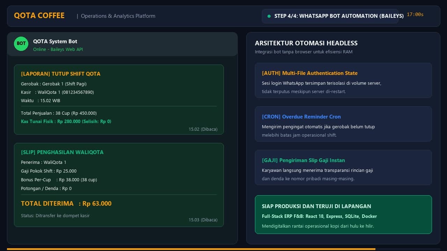Select the "Sesi login WhatsApp tersimpan" description
This screenshot has height=251, width=447.
click(x=322, y=83)
